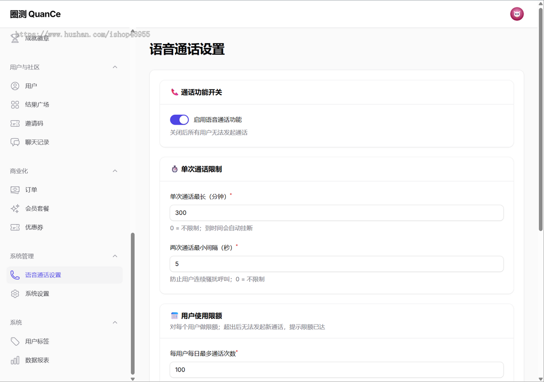Click the 成就徽章 sidebar label
The image size is (544, 382).
37,39
